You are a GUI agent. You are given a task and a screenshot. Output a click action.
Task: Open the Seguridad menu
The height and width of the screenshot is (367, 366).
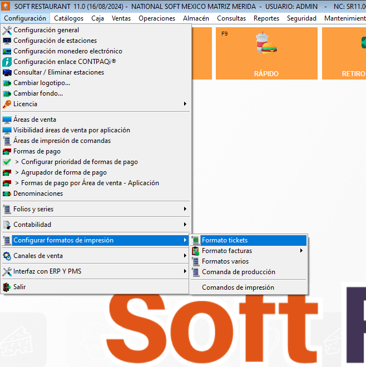click(301, 18)
